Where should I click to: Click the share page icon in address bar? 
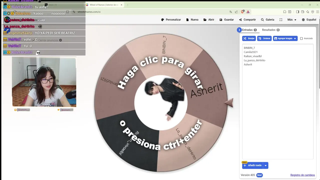(236, 12)
